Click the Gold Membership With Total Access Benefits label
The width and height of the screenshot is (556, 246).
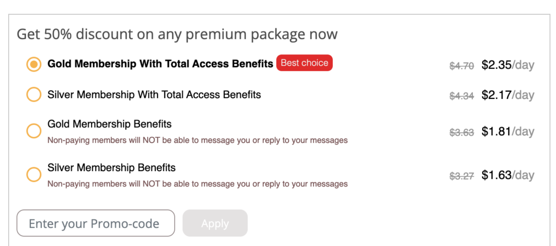pos(160,64)
